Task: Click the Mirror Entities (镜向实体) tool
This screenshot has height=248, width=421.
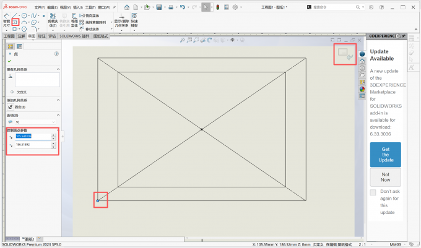Action: click(x=91, y=15)
